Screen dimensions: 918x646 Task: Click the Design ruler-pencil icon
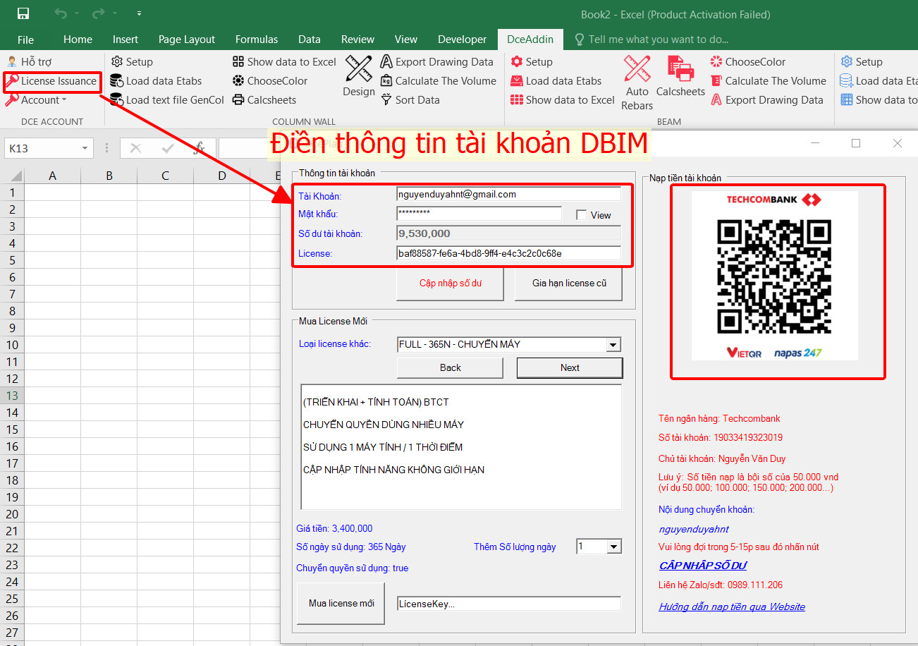point(359,69)
